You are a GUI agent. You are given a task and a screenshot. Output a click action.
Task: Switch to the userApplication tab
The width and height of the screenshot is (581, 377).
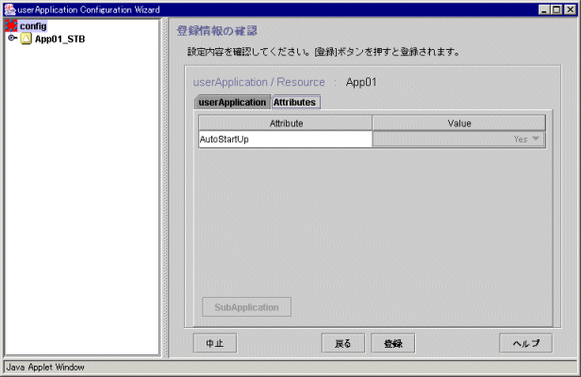coord(232,102)
